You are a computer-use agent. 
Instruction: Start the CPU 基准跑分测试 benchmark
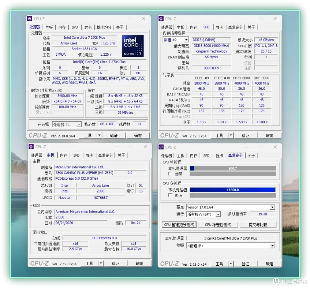click(x=179, y=225)
